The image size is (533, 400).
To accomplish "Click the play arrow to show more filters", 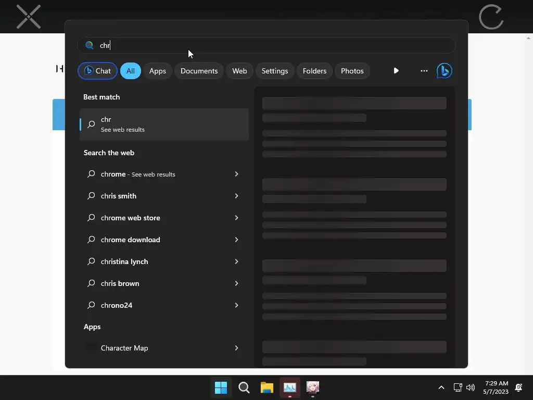I will tap(396, 71).
